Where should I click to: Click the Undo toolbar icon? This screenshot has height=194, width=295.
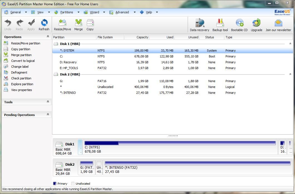coord(8,23)
